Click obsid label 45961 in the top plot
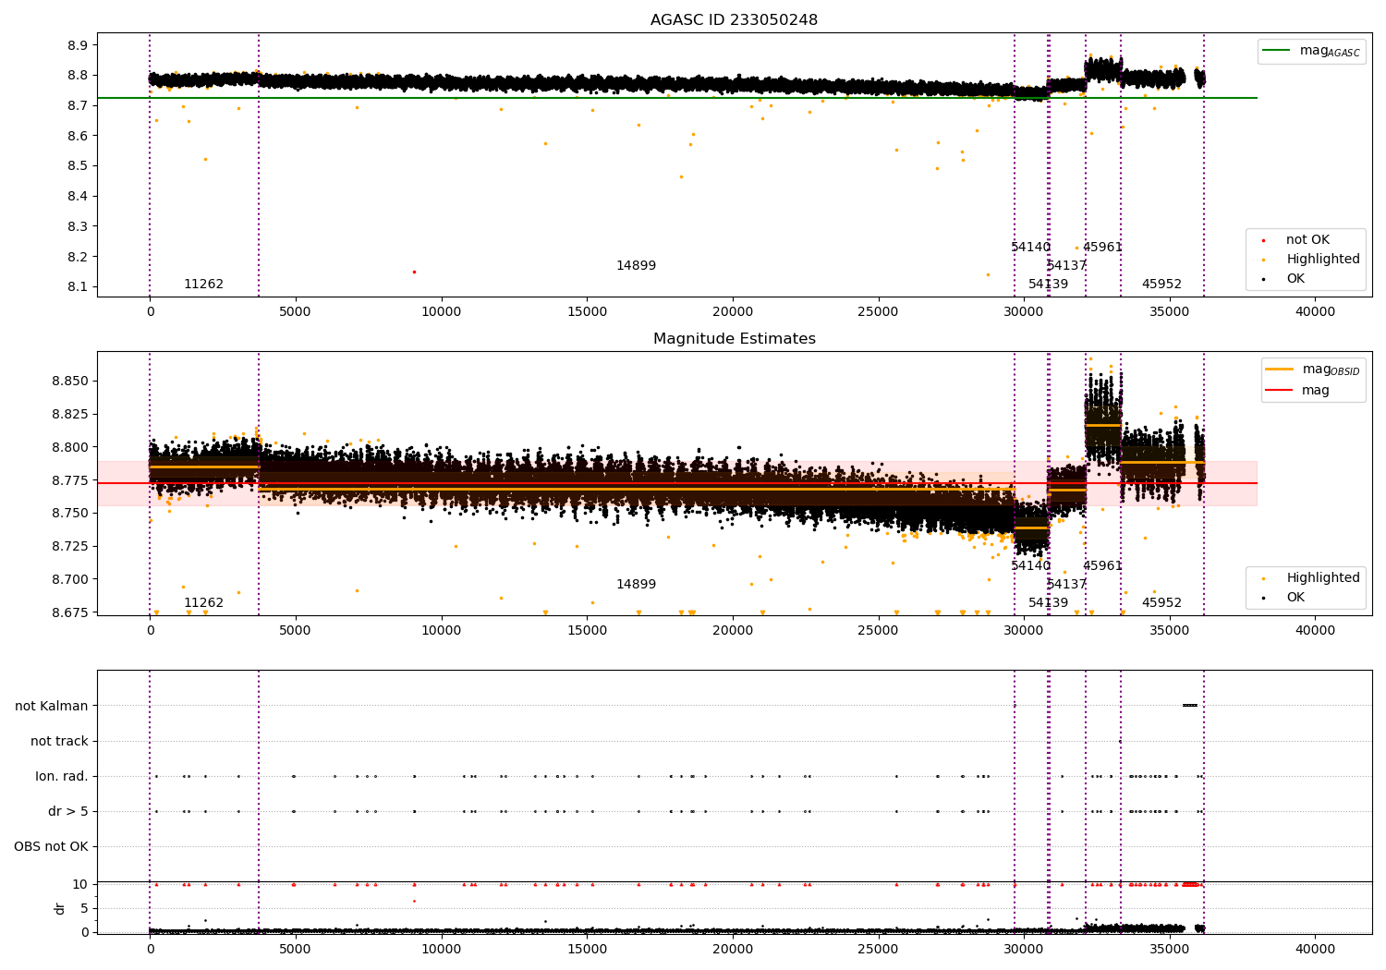Image resolution: width=1386 pixels, height=970 pixels. (x=1102, y=247)
